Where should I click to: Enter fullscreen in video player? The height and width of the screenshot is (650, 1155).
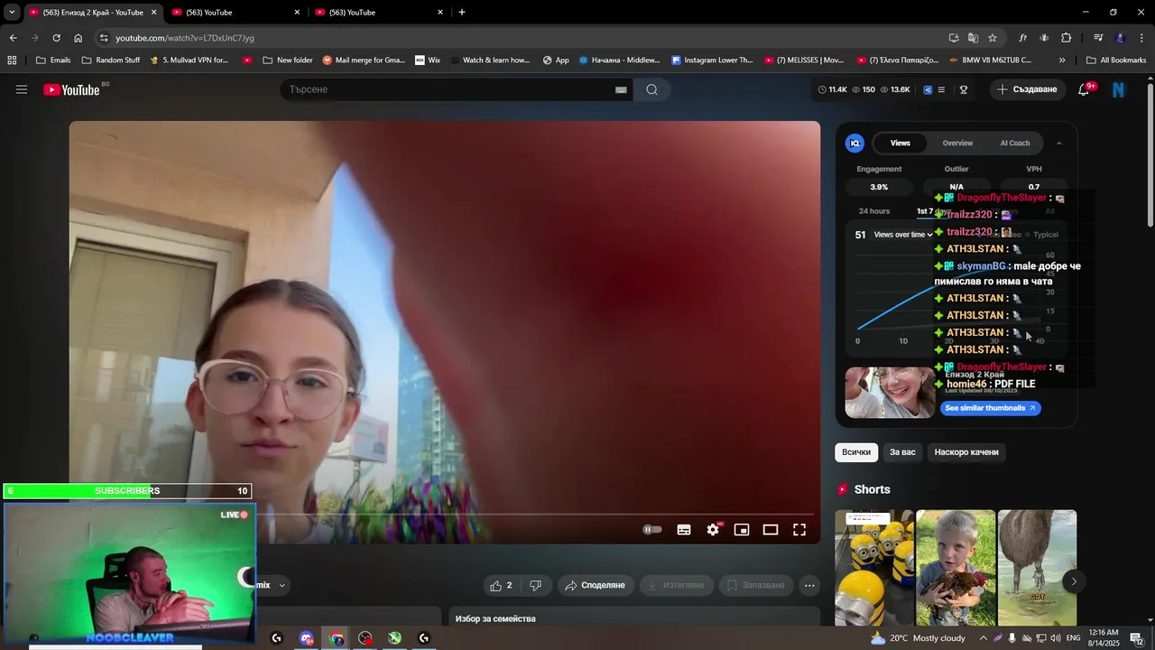click(x=799, y=530)
